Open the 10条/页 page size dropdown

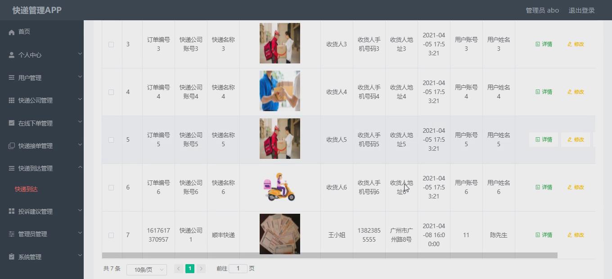(147, 270)
